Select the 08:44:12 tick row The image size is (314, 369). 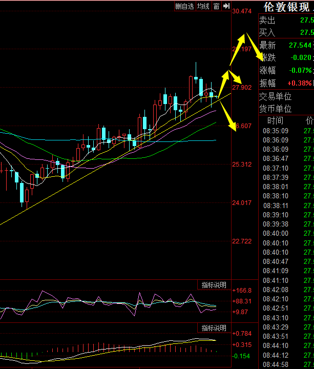(x=288, y=355)
